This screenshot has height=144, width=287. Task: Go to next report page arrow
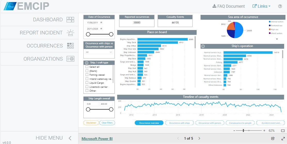pyautogui.click(x=199, y=139)
